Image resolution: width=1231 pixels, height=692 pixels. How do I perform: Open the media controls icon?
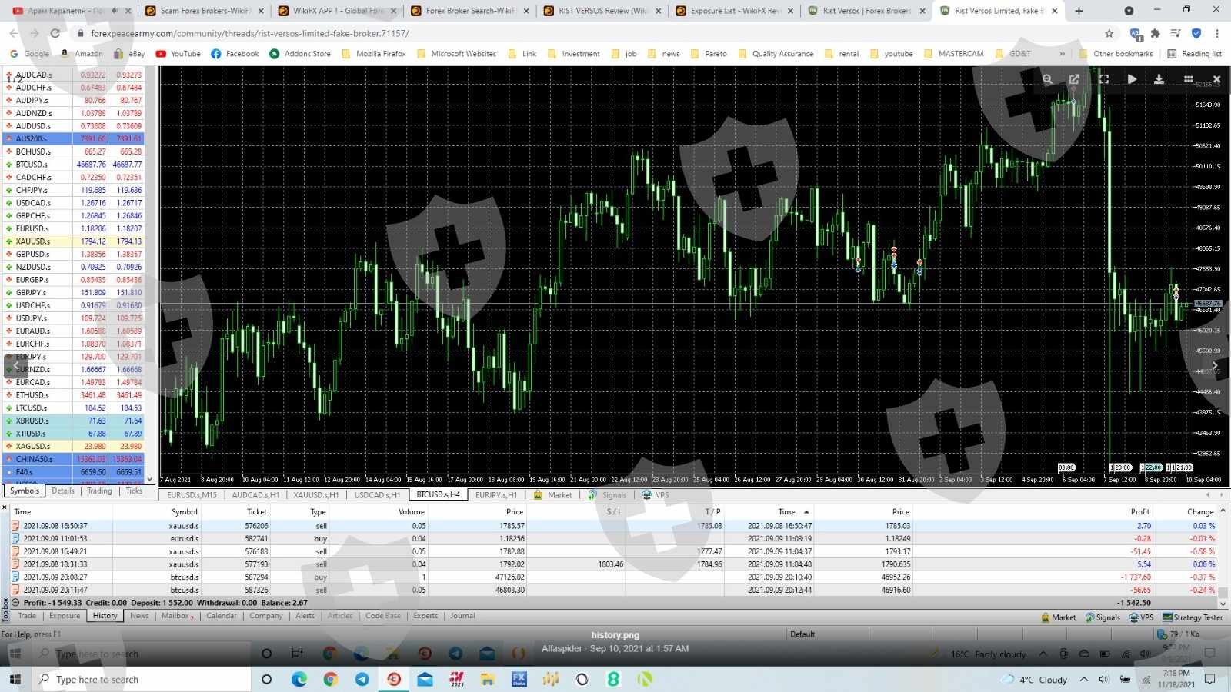[x=1176, y=33]
